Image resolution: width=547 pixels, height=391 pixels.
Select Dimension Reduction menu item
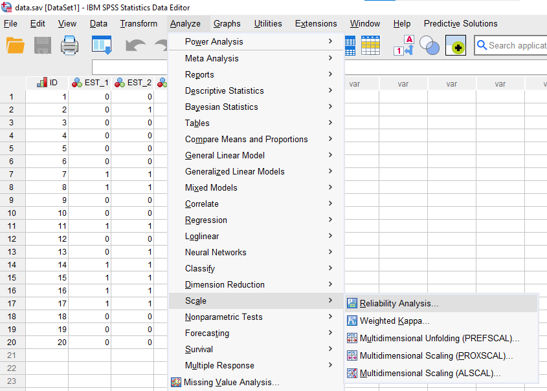point(256,284)
